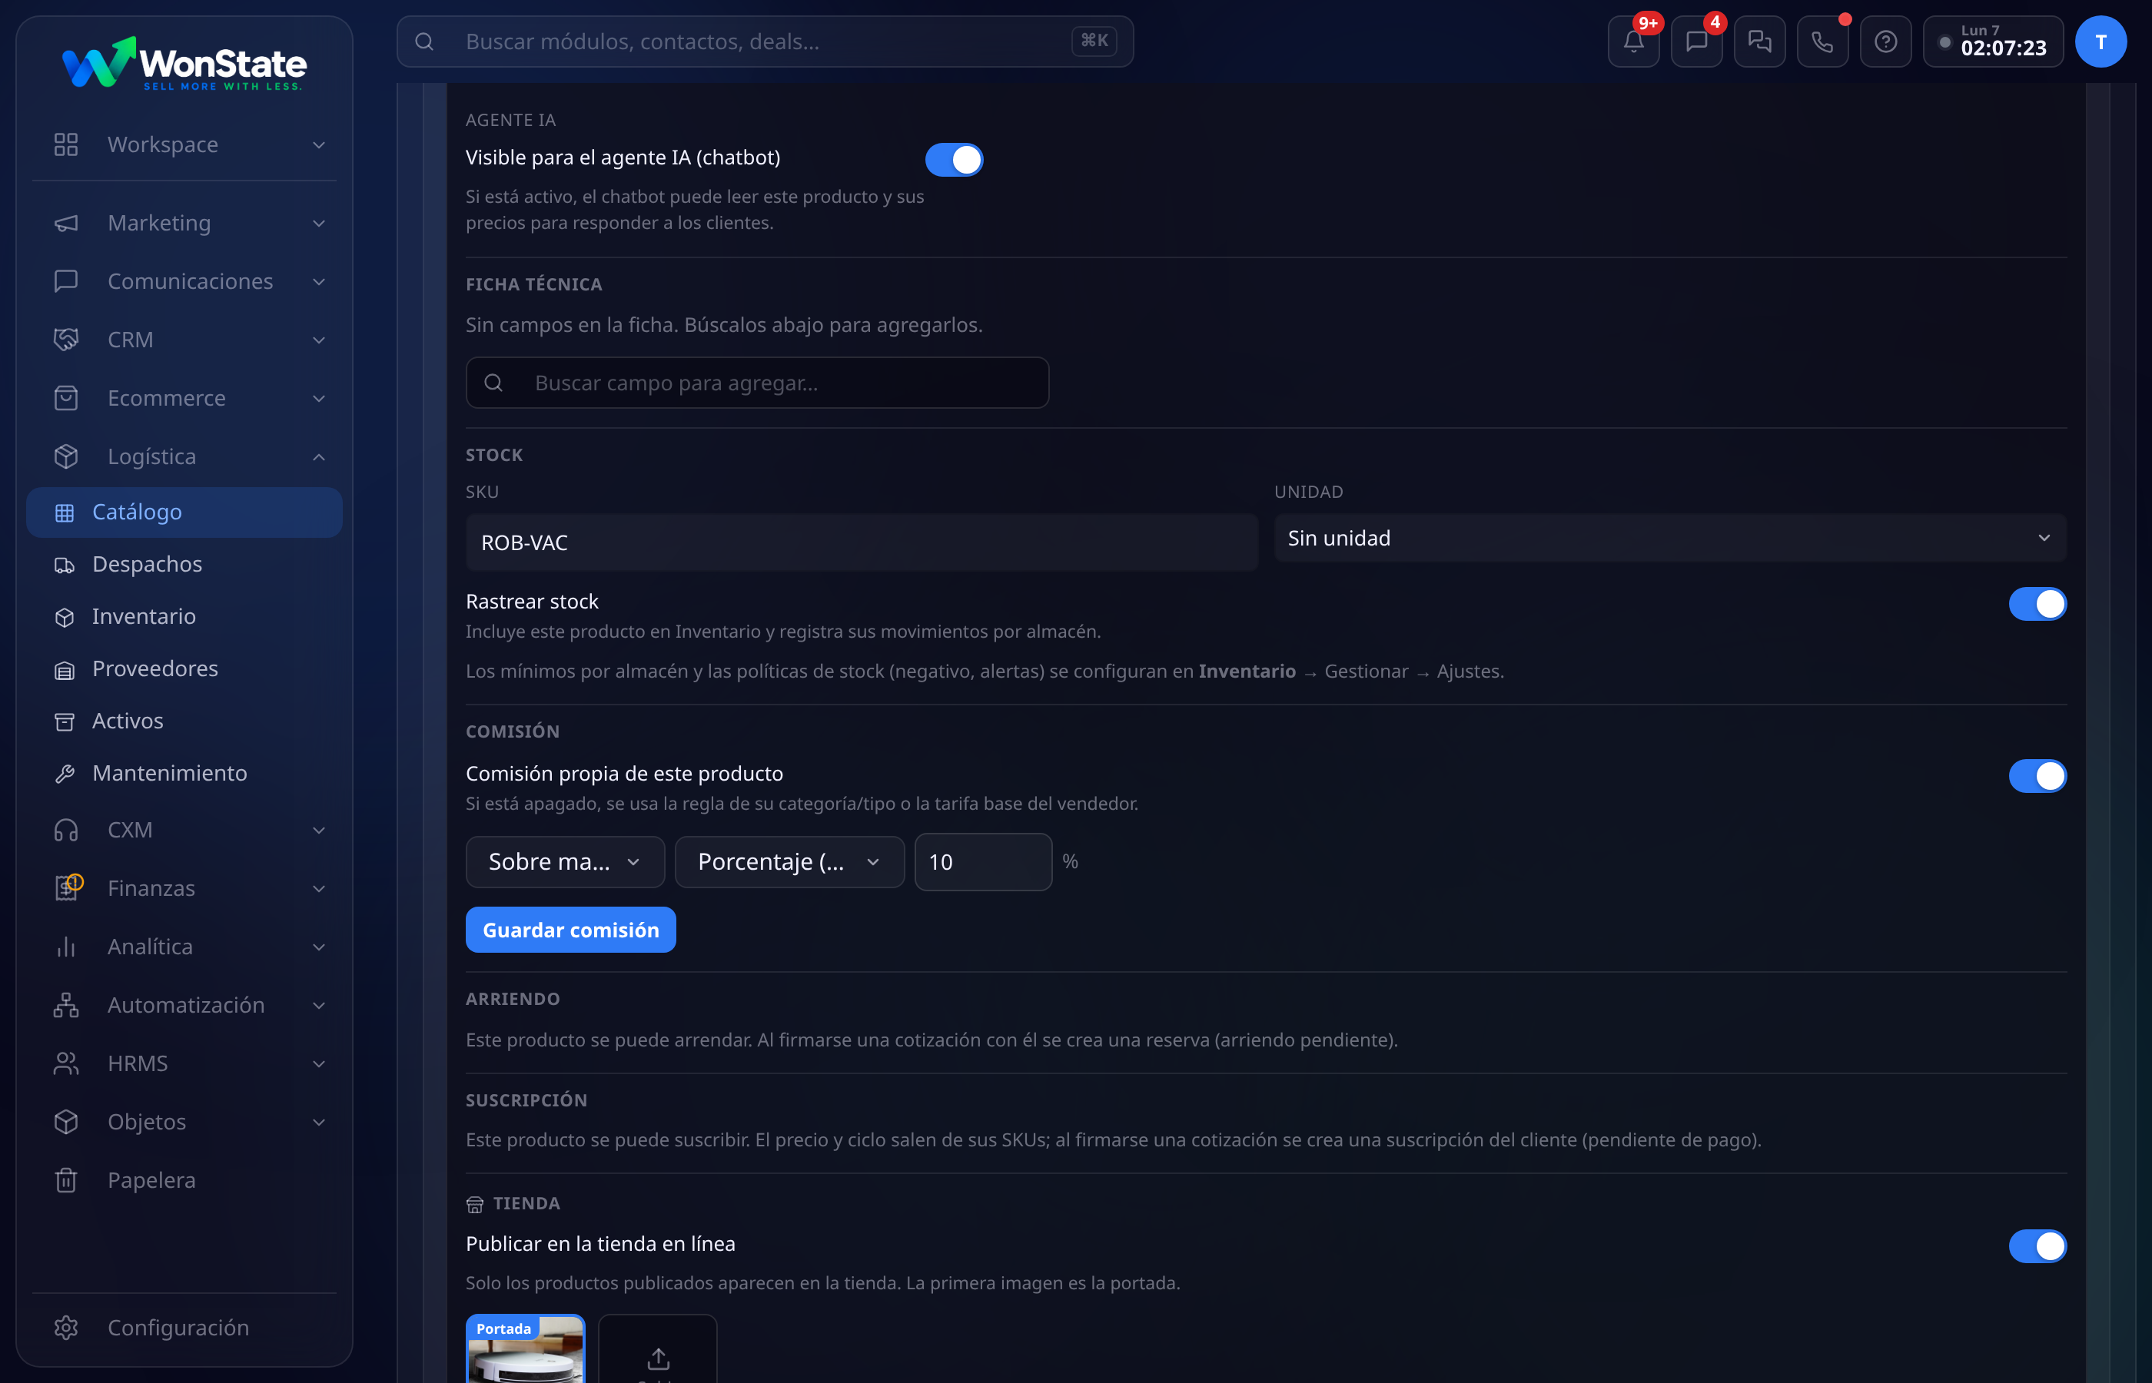
Task: Click the 'Buscar campo para agregar...' field
Action: (757, 383)
